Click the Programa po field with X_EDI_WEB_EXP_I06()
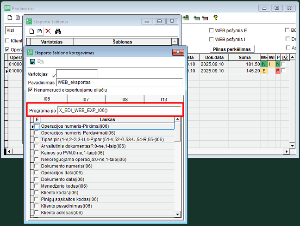 point(119,110)
